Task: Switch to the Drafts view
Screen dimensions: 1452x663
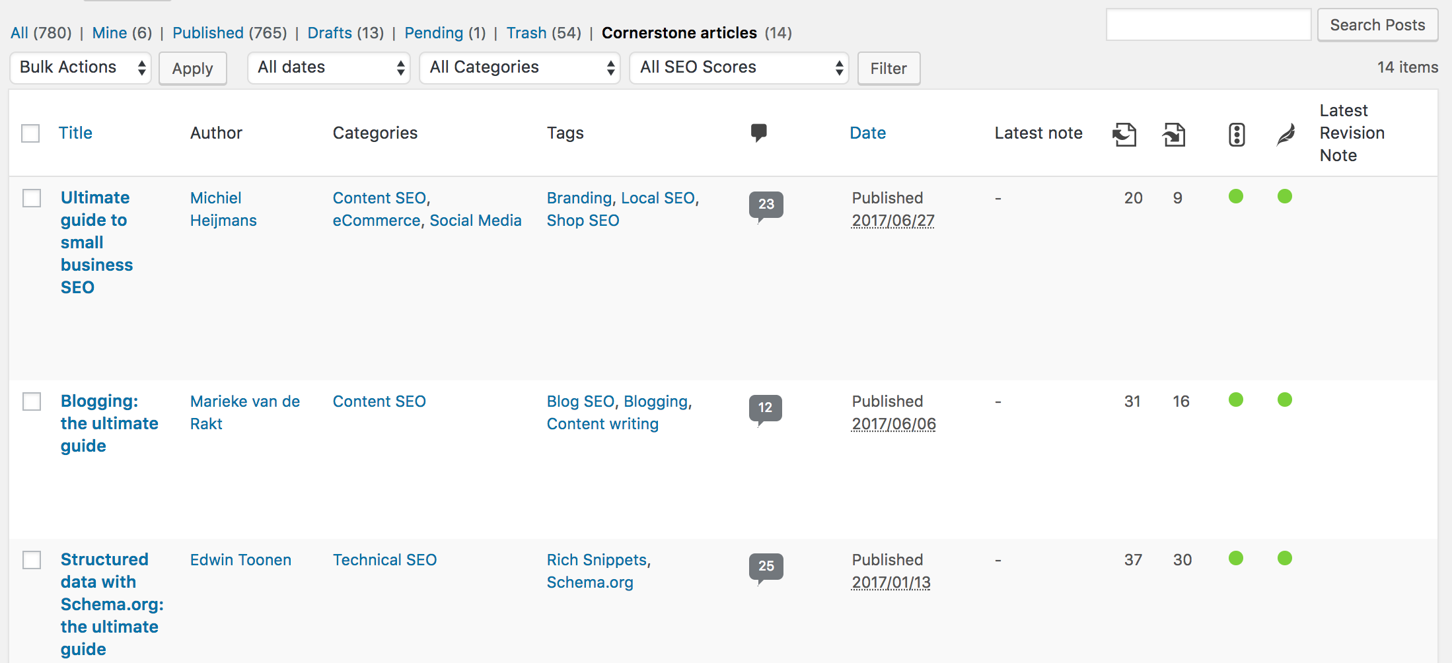Action: pos(330,32)
